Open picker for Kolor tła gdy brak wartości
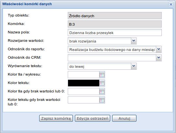The height and width of the screenshot is (133, 176). pos(102,91)
